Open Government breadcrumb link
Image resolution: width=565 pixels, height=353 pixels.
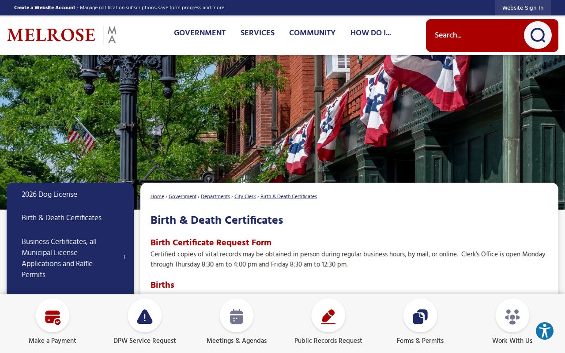click(x=182, y=196)
